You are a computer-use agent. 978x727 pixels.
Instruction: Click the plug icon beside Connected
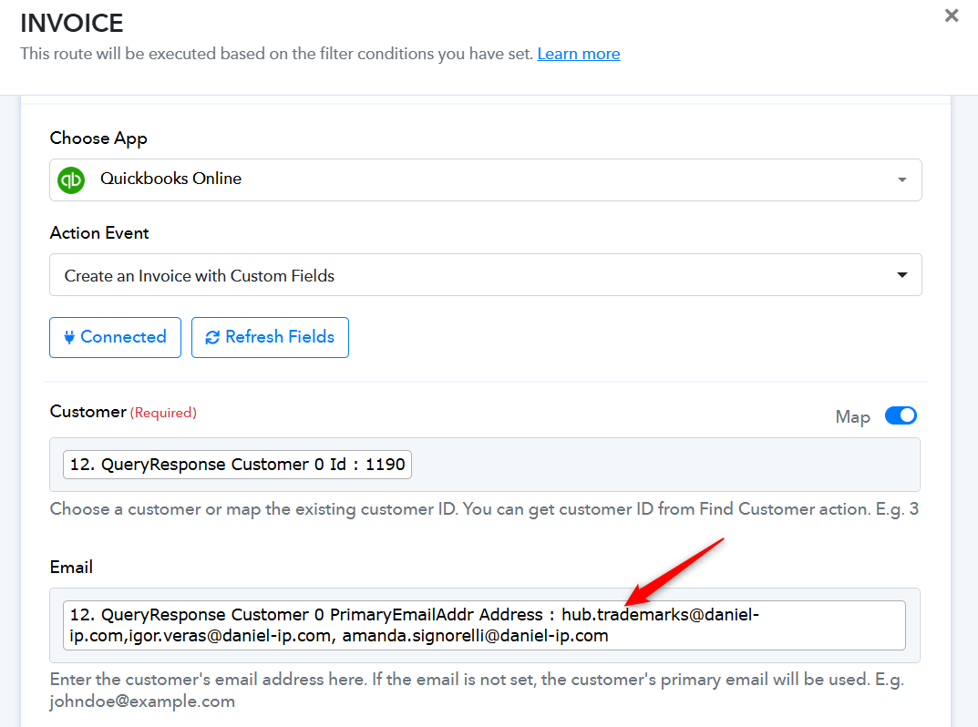tap(68, 337)
